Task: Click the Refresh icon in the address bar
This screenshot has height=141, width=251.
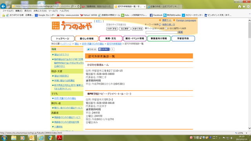Action: [78, 6]
